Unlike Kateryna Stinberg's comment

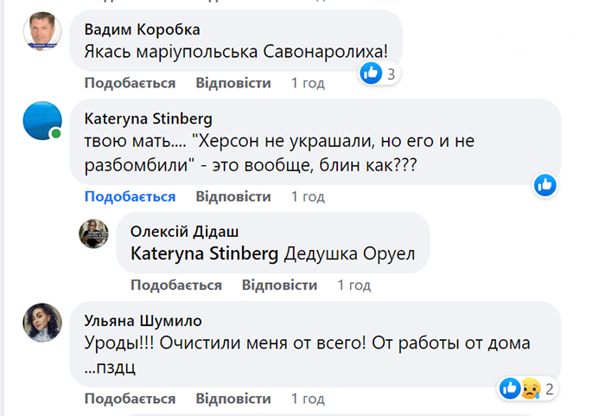[x=130, y=196]
